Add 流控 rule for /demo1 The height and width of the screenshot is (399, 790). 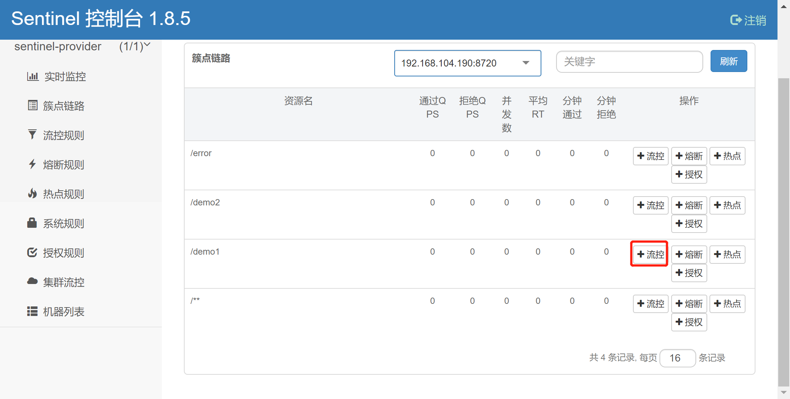pos(651,255)
